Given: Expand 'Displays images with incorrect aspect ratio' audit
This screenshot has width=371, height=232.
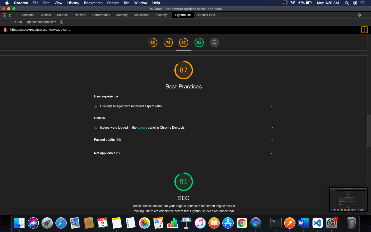Looking at the screenshot, I should coord(184,106).
